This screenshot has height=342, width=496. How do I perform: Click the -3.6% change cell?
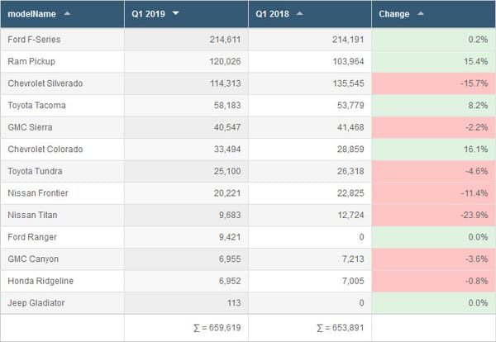pyautogui.click(x=433, y=259)
